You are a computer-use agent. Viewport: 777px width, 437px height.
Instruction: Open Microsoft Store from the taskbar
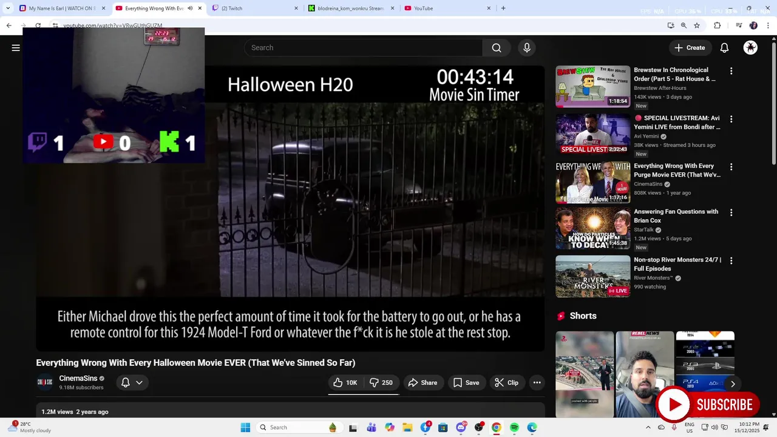pos(443,427)
